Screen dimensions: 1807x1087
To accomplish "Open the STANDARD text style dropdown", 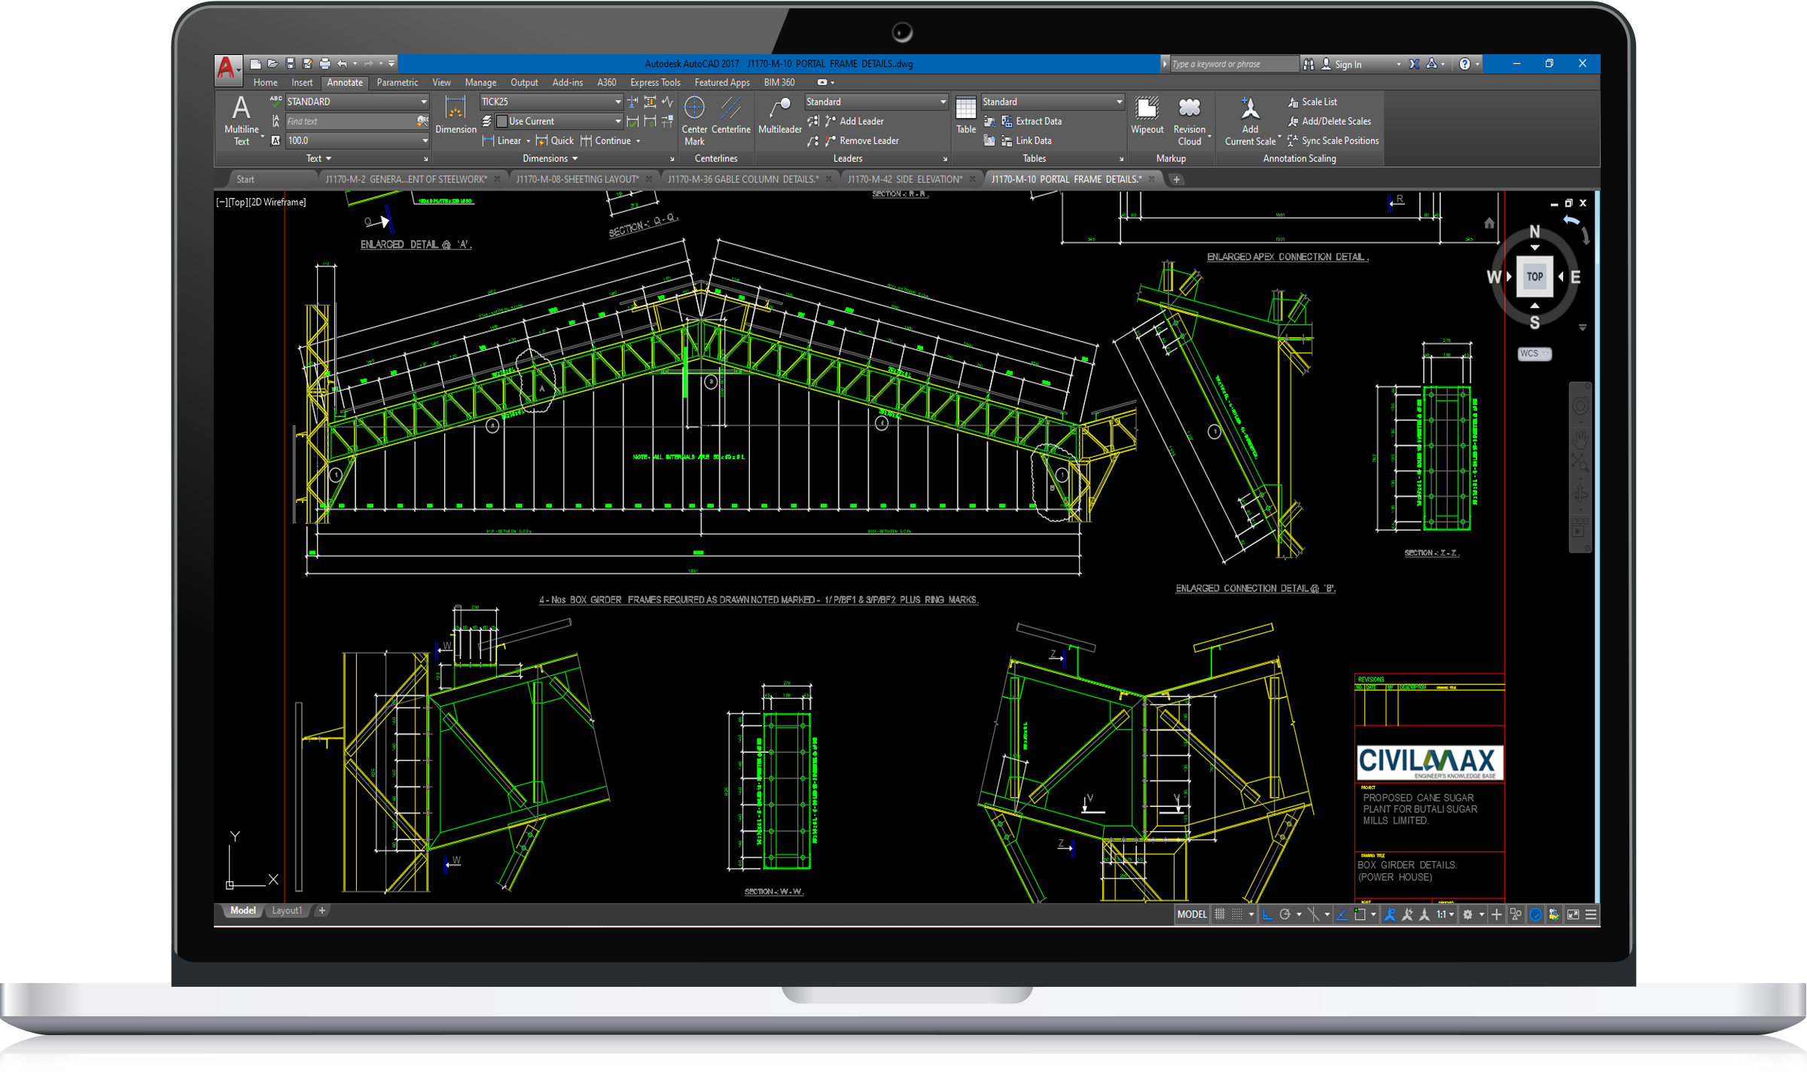I will point(423,102).
